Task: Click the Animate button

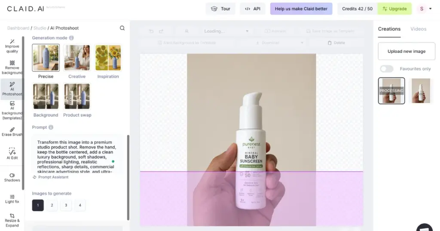Action: click(x=275, y=31)
